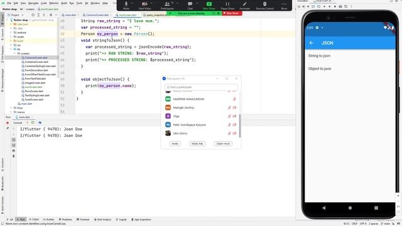Open Annotate pencil tool in Zoom
The width and height of the screenshot is (402, 226).
coord(244,5)
